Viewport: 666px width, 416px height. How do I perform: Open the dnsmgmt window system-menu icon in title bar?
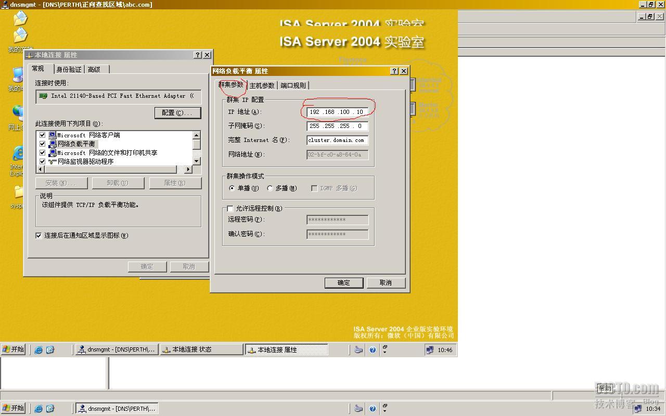point(5,5)
